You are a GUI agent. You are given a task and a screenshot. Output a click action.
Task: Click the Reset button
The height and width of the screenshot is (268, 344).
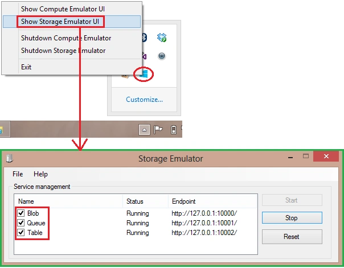(x=292, y=237)
